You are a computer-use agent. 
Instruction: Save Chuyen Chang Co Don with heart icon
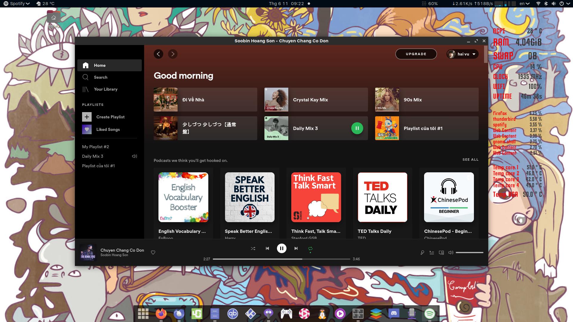(x=153, y=253)
